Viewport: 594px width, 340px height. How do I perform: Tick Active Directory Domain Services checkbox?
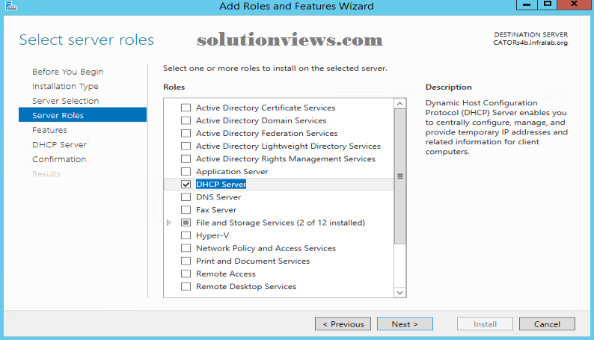[186, 120]
